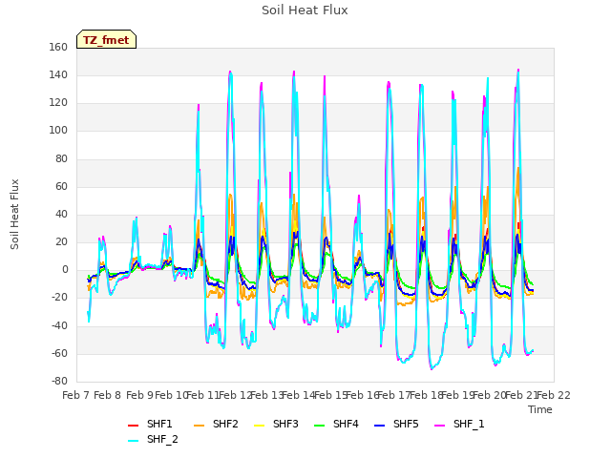
Task: Click the 20 y-axis tick label
Action: (61, 241)
